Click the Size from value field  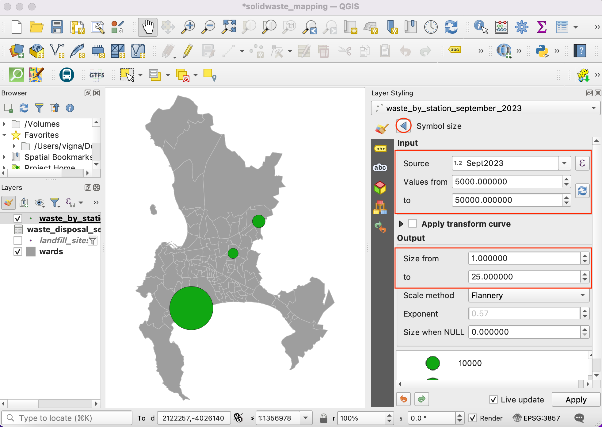(524, 258)
